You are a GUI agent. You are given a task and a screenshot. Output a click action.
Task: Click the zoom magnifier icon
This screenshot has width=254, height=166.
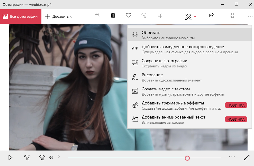tap(98, 15)
